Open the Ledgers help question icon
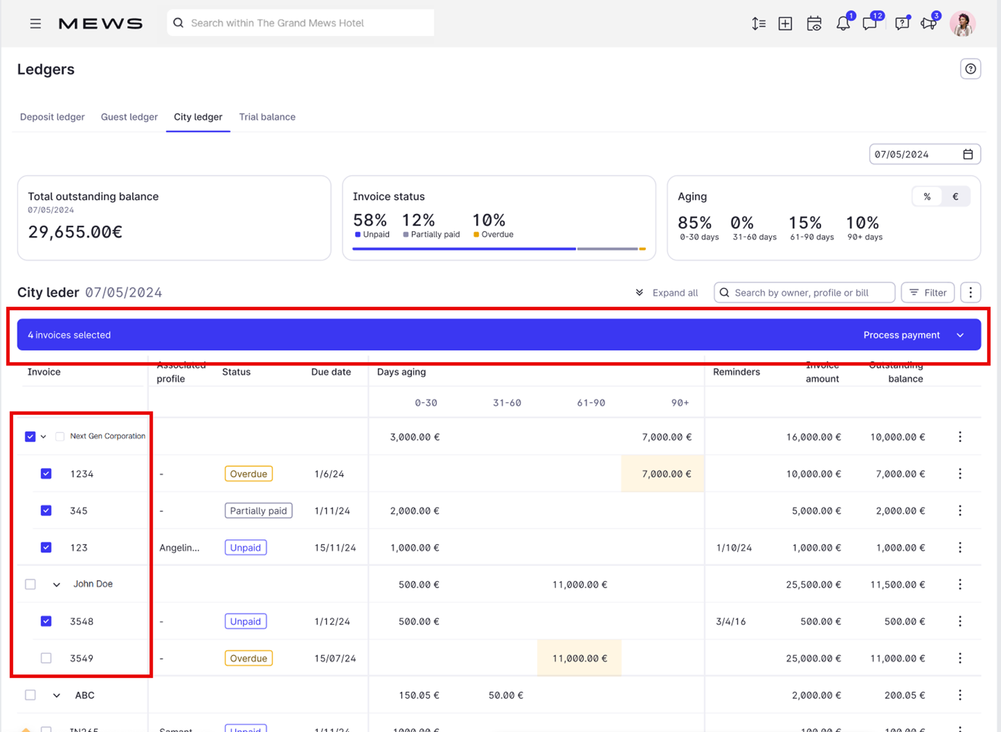Image resolution: width=1001 pixels, height=732 pixels. click(970, 69)
